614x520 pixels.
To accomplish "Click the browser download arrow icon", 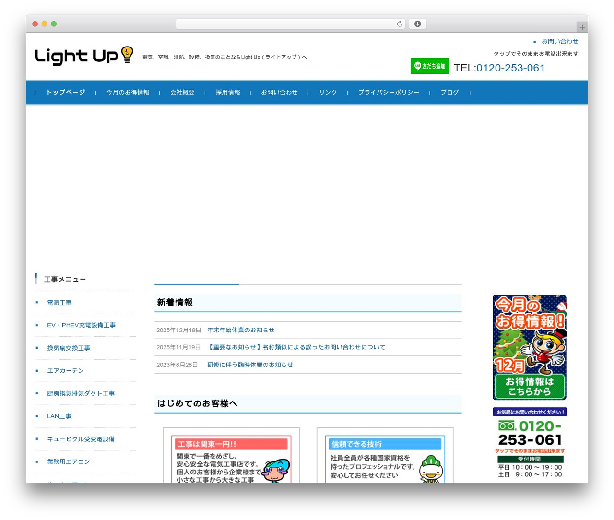I will click(417, 24).
